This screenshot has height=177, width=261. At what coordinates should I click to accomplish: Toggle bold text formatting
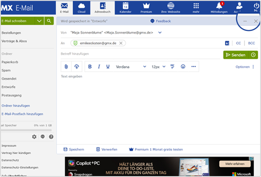coord(90,67)
